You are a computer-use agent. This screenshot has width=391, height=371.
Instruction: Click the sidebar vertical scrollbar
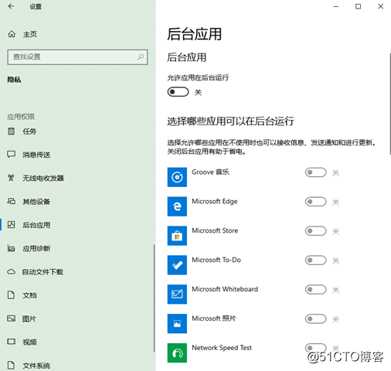coord(155,298)
